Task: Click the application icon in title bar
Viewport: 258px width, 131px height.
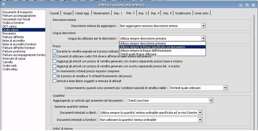Action: [4, 5]
